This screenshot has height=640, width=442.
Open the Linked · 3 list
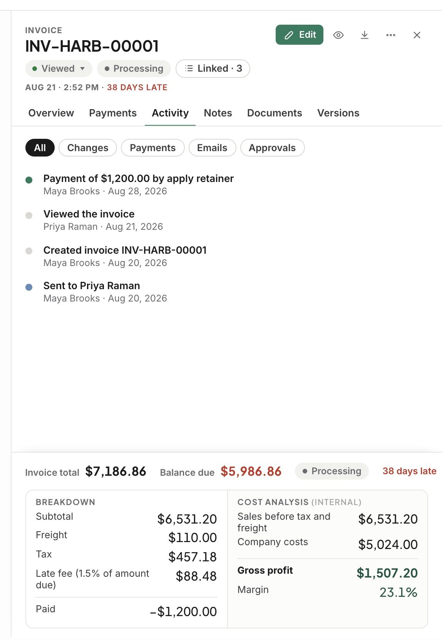click(x=213, y=69)
